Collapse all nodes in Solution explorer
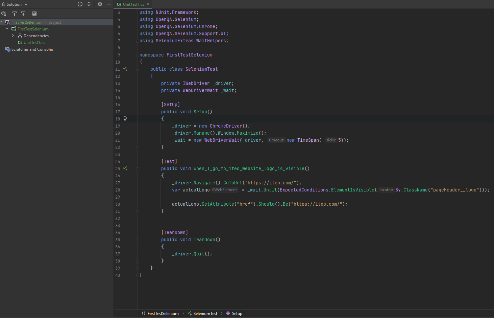Screen dimensions: 494x318 pyautogui.click(x=89, y=4)
